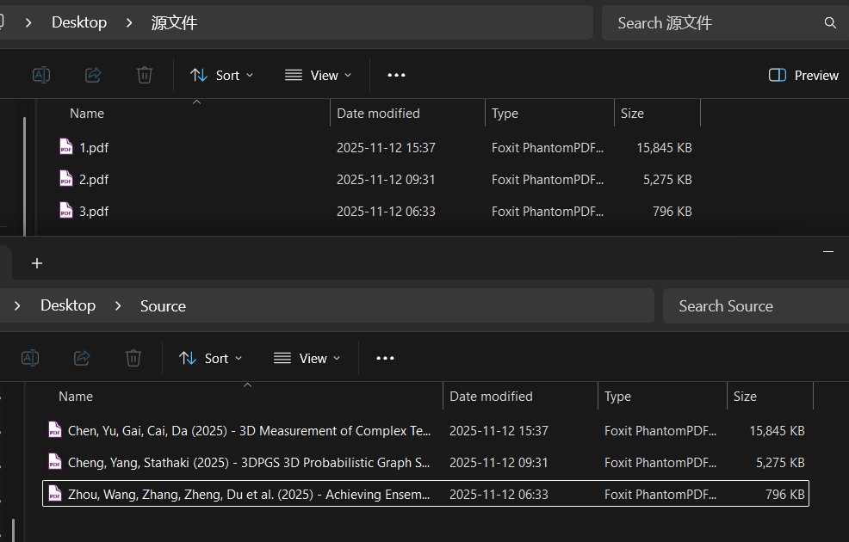Sort by Size column in Source window

[745, 397]
